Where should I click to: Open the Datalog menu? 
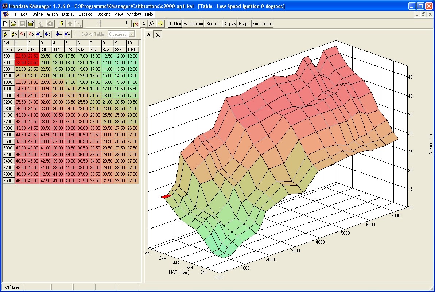[85, 14]
